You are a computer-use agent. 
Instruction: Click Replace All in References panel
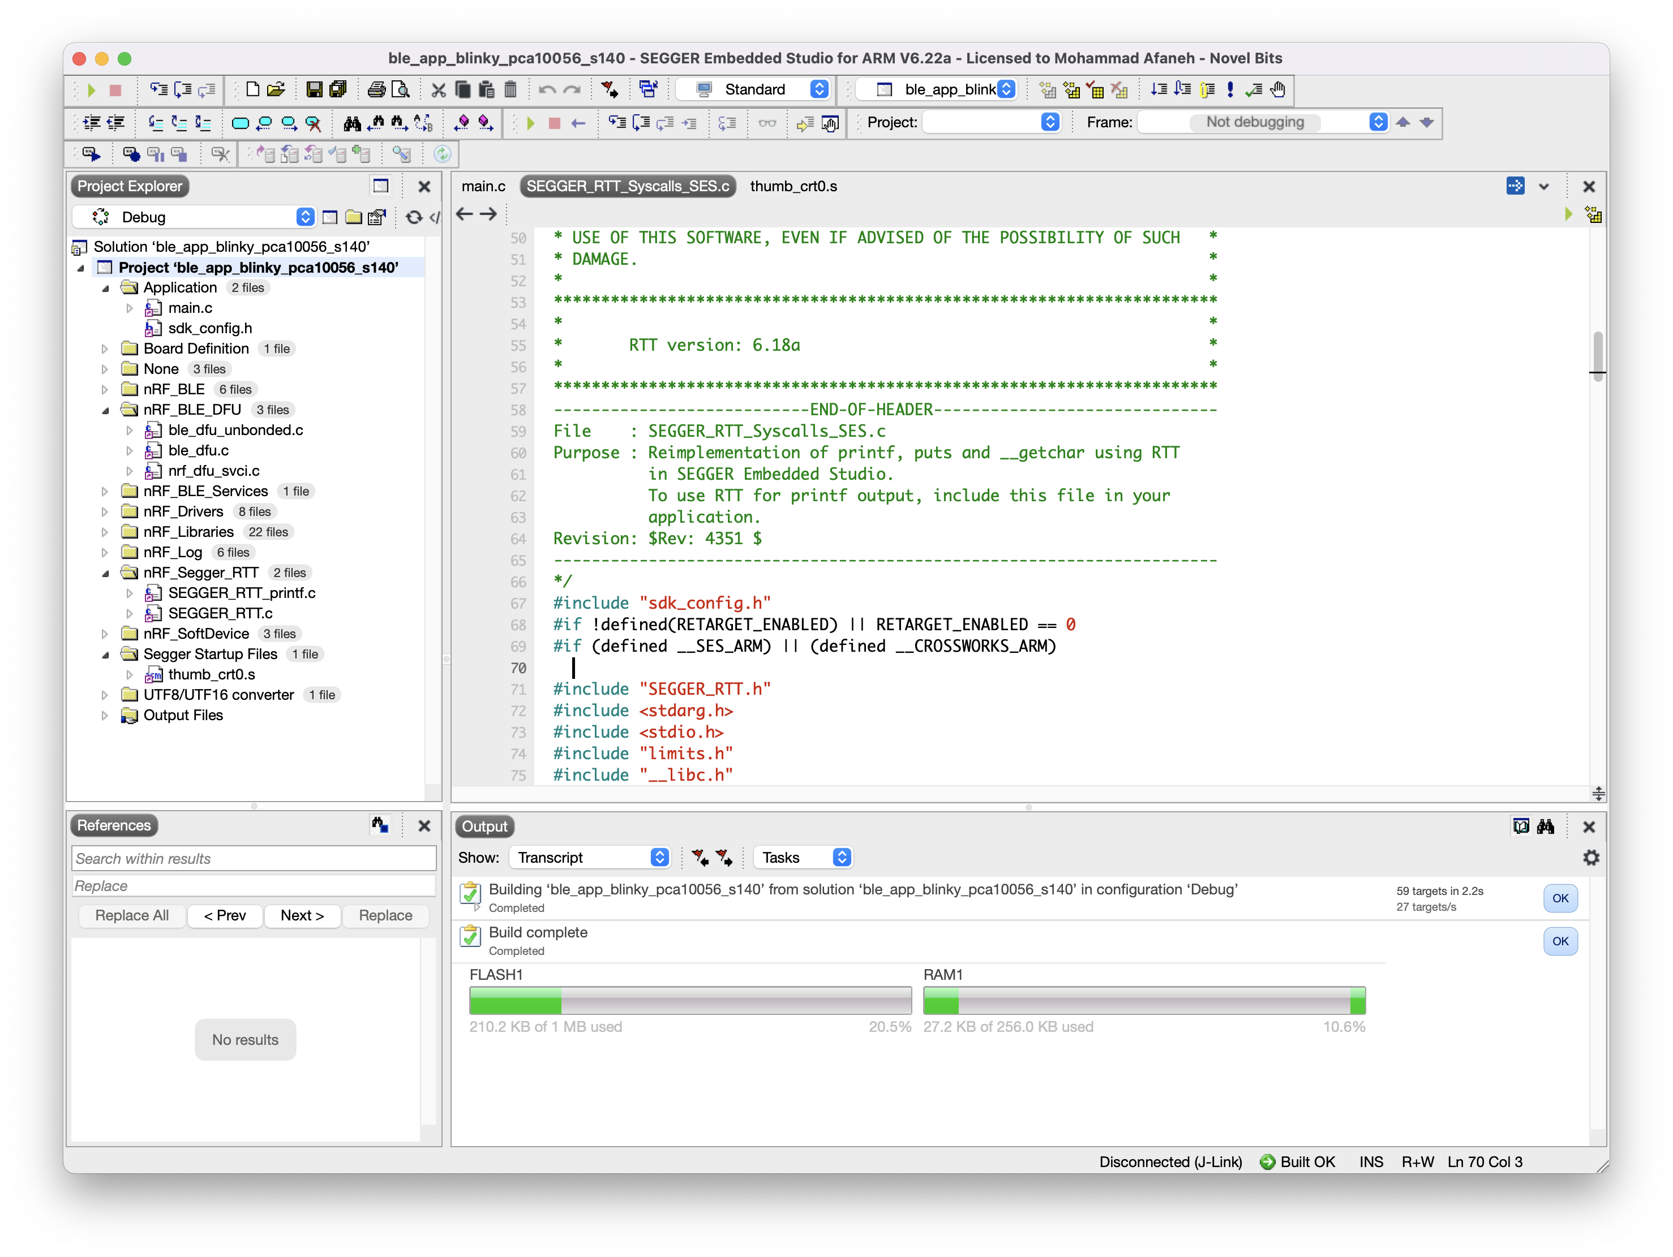click(132, 915)
